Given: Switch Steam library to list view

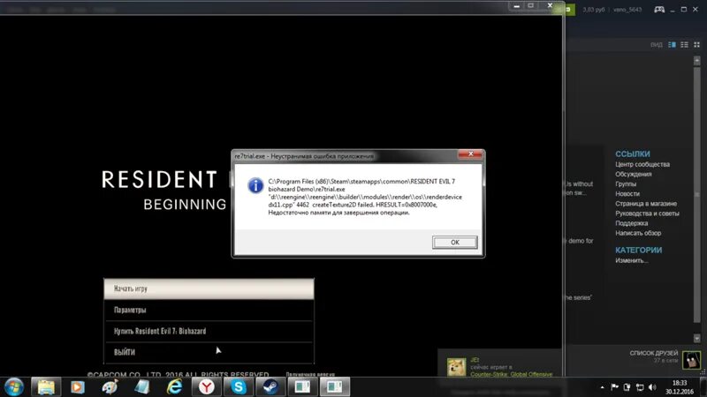Looking at the screenshot, I should tap(684, 45).
